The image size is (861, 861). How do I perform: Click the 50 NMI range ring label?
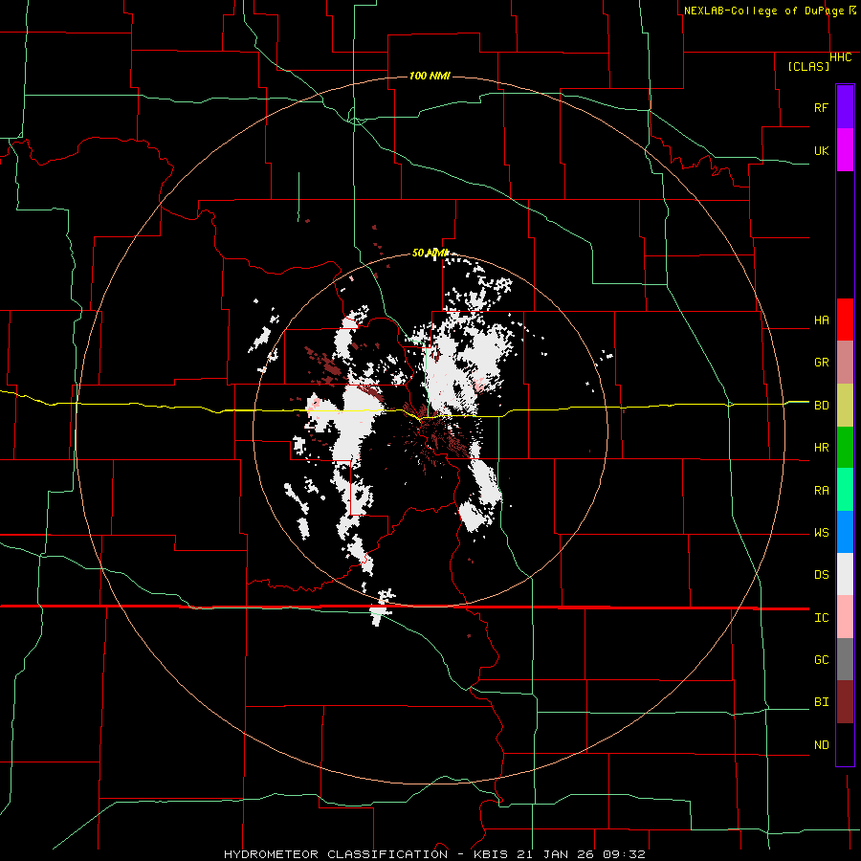point(430,253)
